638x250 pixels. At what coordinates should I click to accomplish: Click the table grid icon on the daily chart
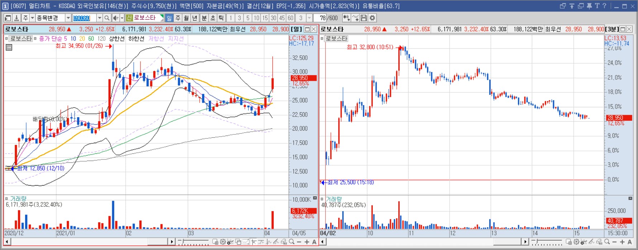[9, 47]
